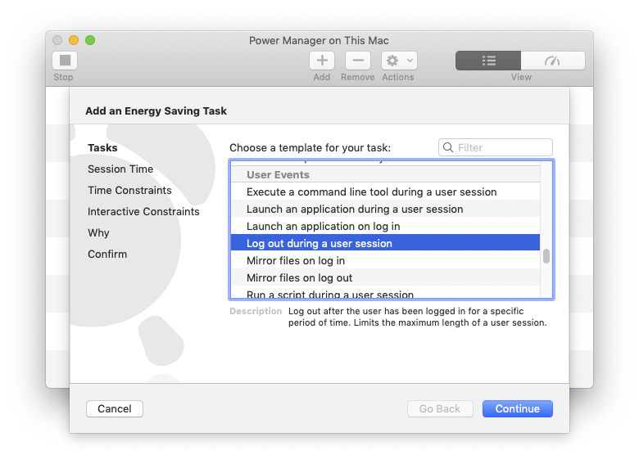Go to the Tasks step
The image size is (639, 455).
tap(102, 148)
